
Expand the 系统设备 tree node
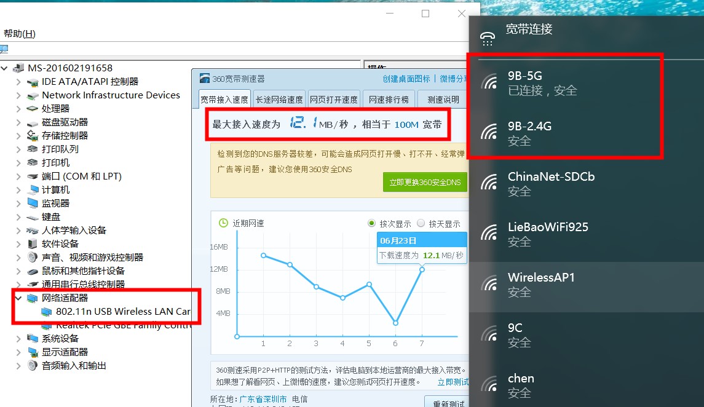[x=18, y=338]
